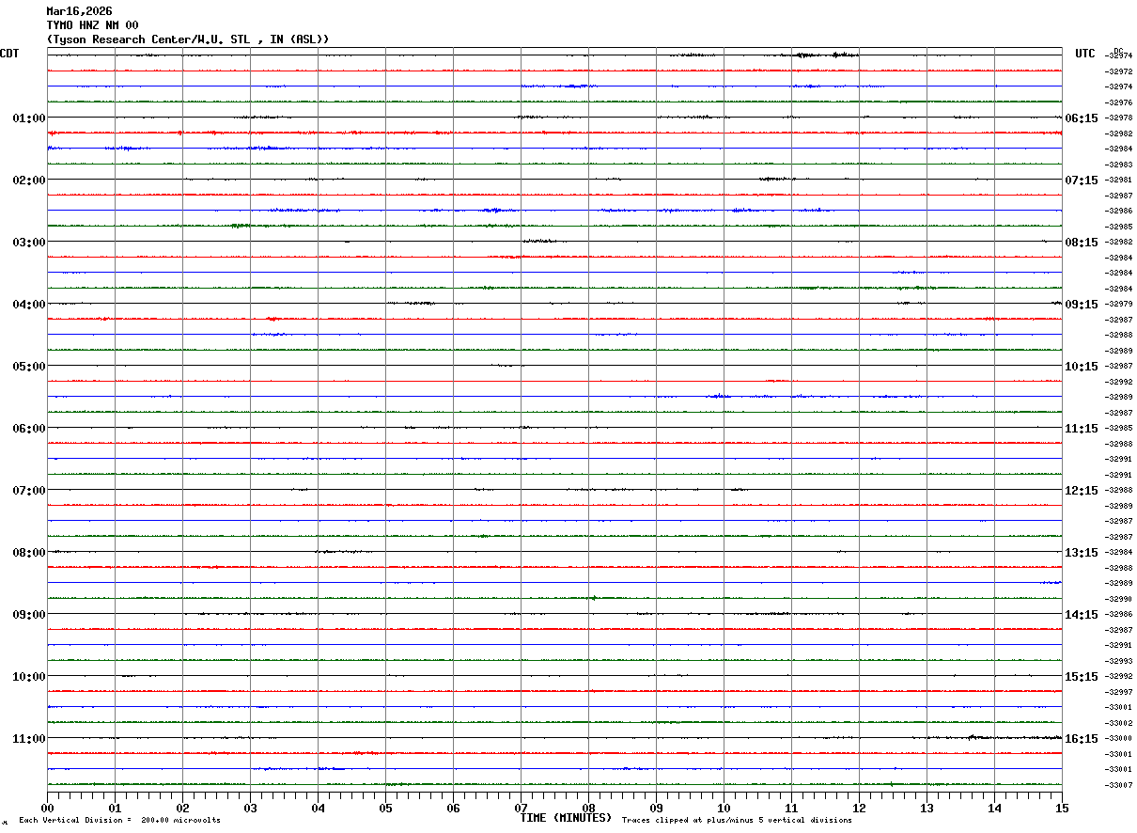The image size is (1137, 833).
Task: Click the CDT time zone label
Action: 9,54
